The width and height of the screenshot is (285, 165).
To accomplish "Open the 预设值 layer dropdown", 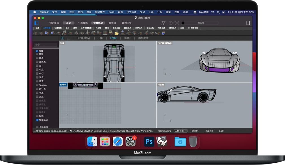I will [x=201, y=23].
